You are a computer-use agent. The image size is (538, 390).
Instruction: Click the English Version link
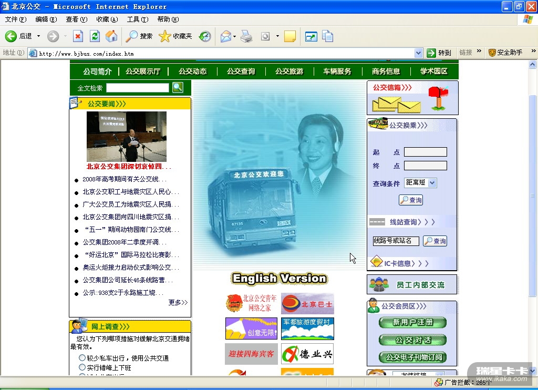point(280,278)
